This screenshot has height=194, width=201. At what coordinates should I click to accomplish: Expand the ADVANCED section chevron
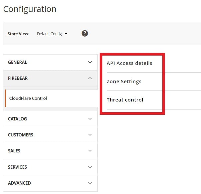click(90, 183)
